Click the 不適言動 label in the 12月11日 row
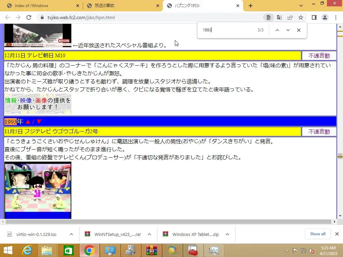 (319, 56)
